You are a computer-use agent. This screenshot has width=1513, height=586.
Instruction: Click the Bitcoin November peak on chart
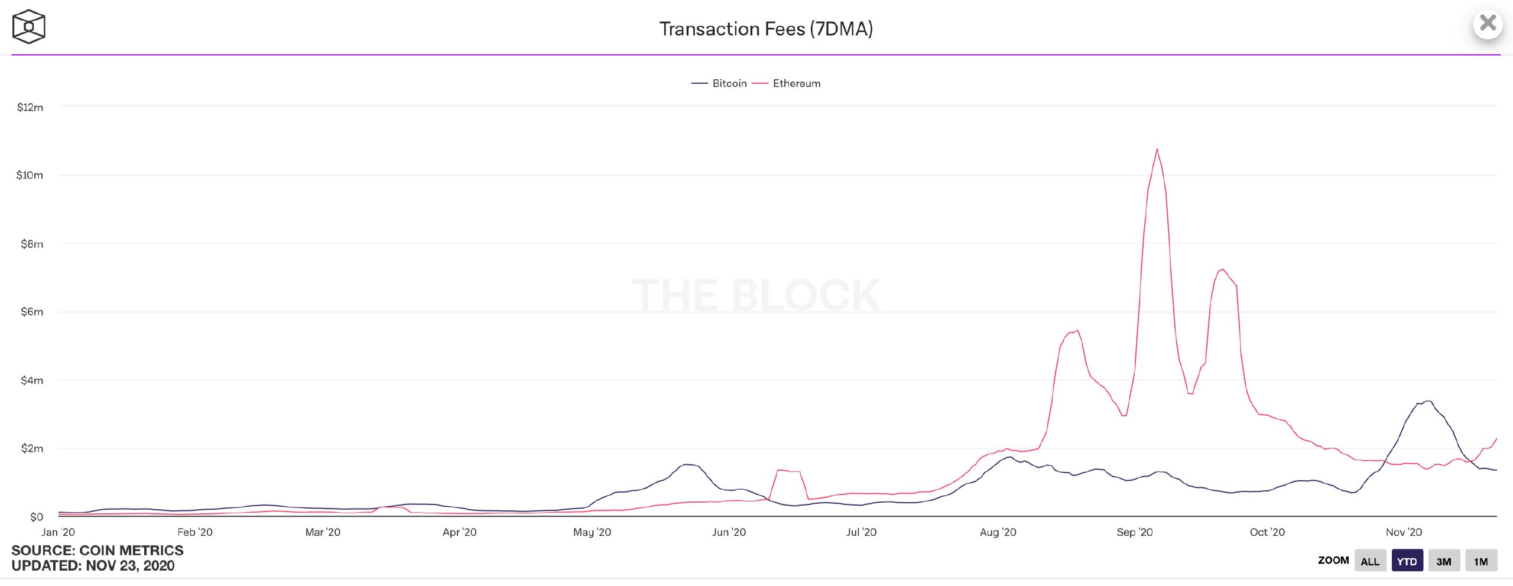click(x=1428, y=402)
